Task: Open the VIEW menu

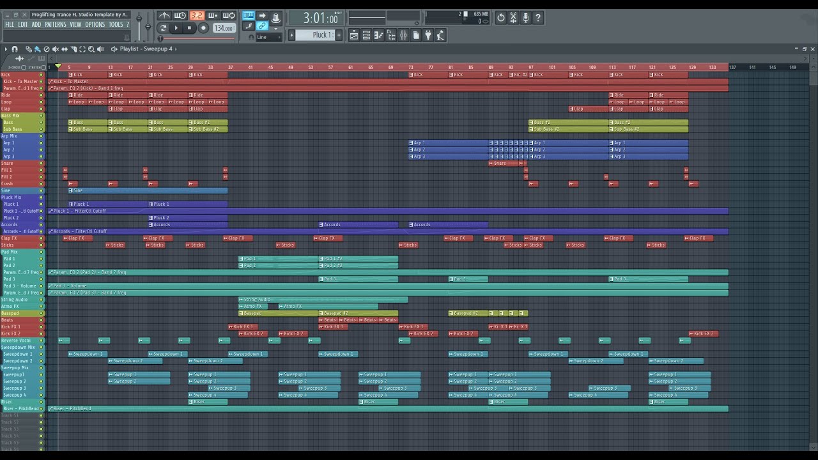Action: point(75,24)
